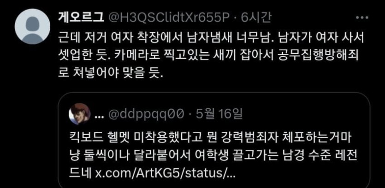Open the quoted tweet card
The width and height of the screenshot is (385, 188).
214,140
